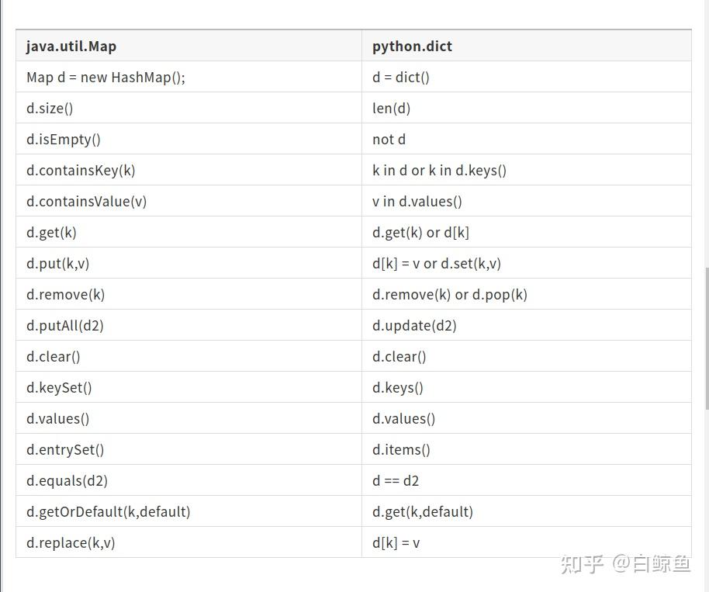The height and width of the screenshot is (592, 709).
Task: Click the python.dict column header
Action: pos(527,46)
